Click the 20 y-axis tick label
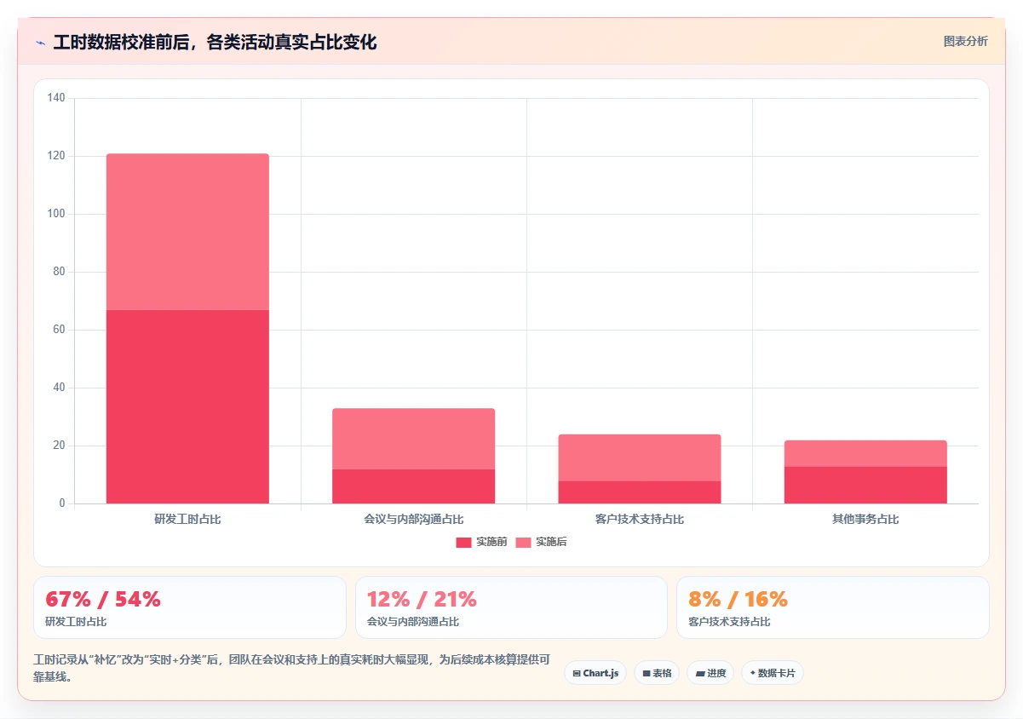The image size is (1023, 719). [59, 446]
